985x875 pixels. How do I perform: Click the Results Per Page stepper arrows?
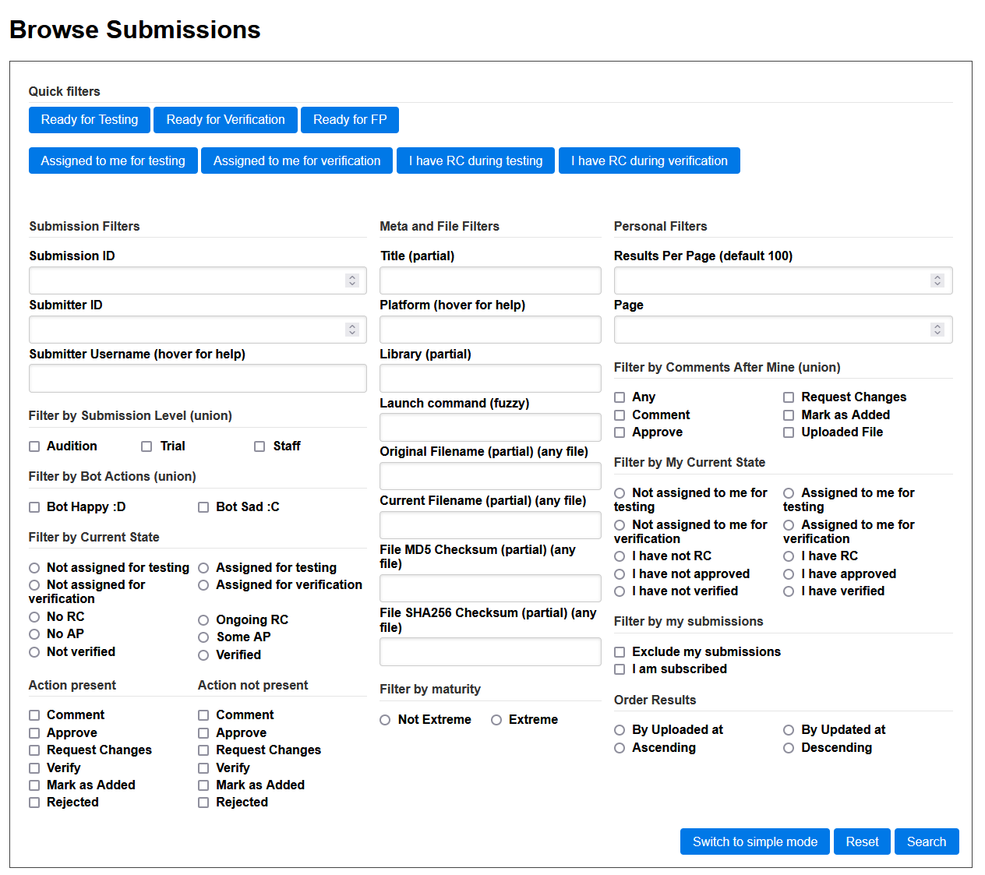pos(937,280)
